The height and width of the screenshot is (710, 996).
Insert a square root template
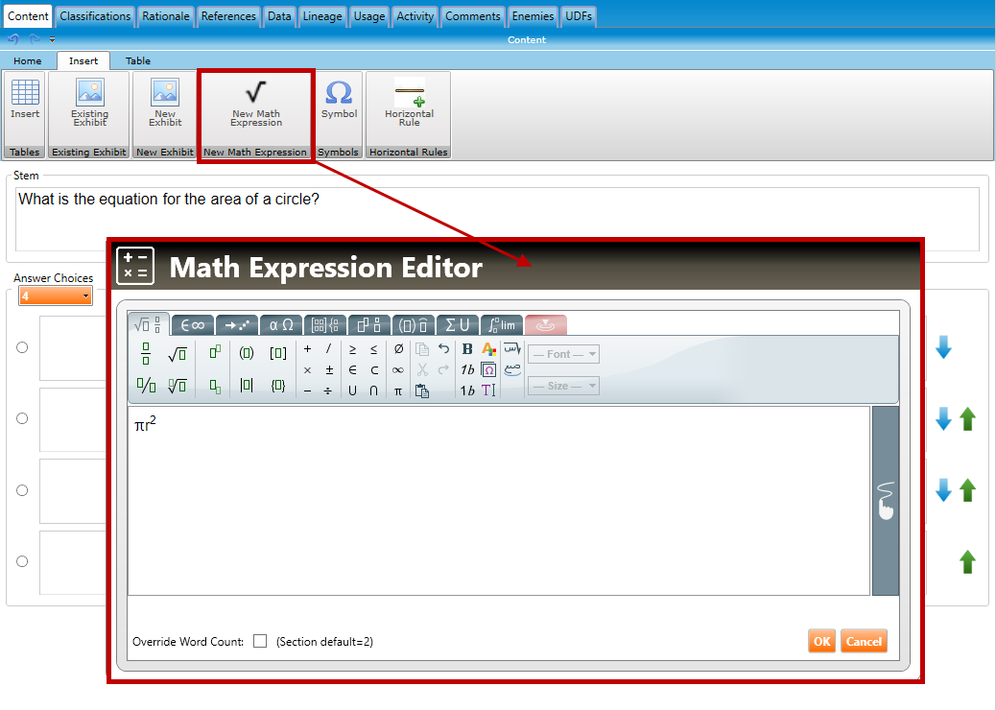tap(177, 354)
